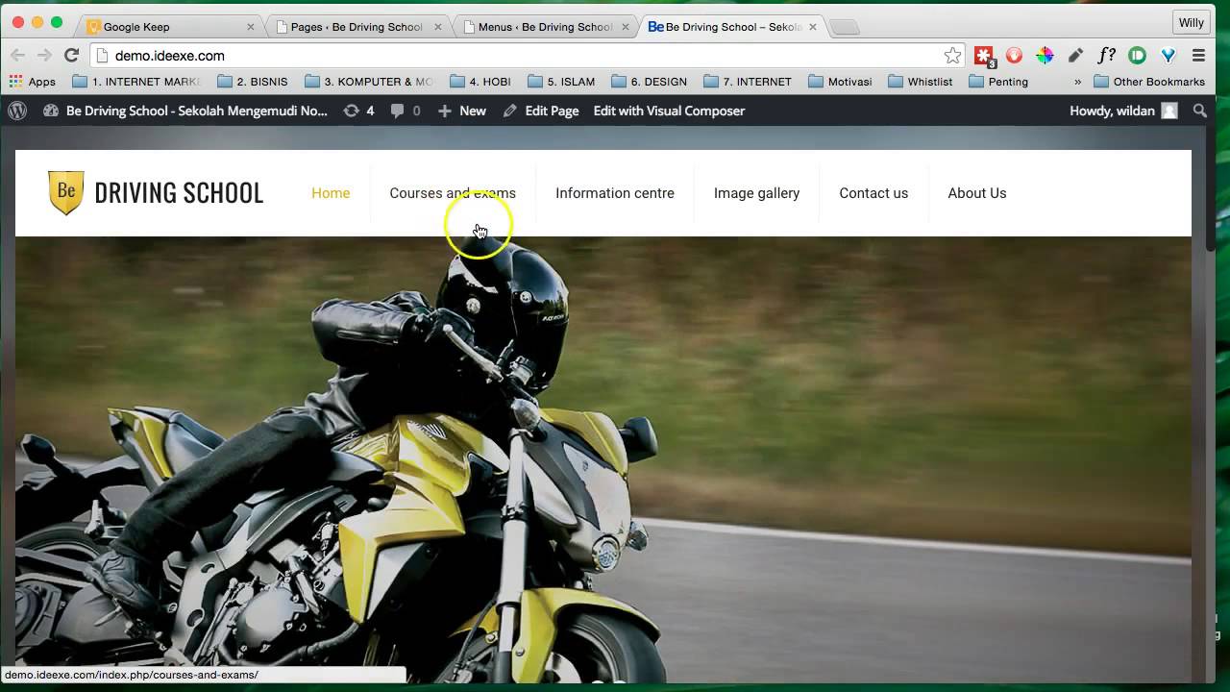Open the Howdy, wildan account menu
1230x692 pixels.
[1122, 111]
